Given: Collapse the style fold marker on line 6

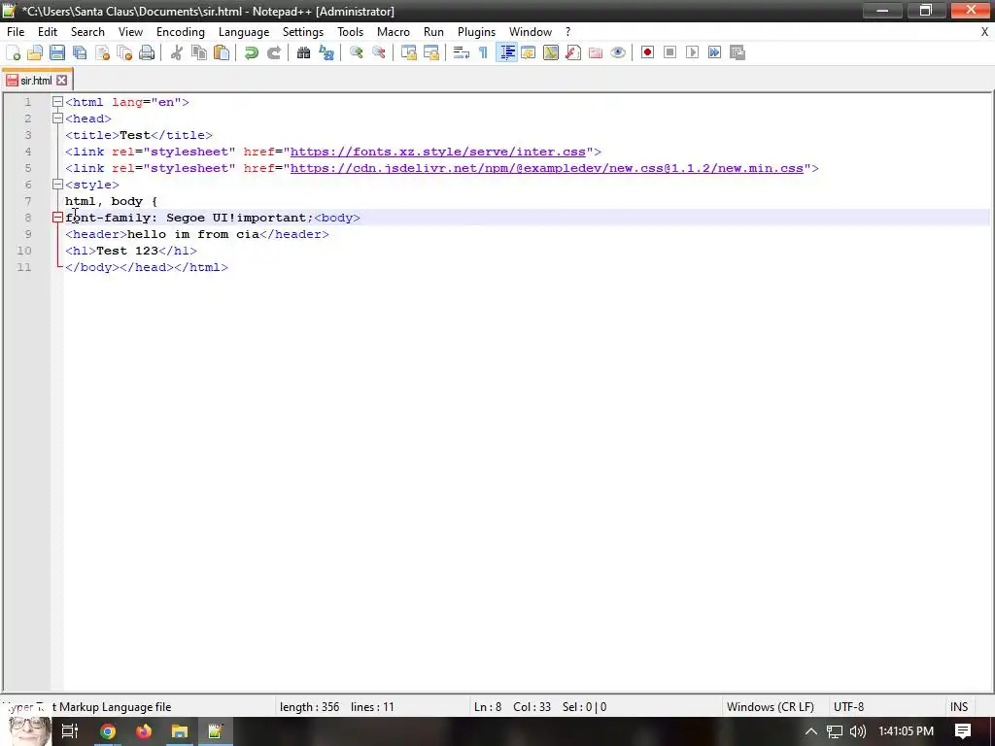Looking at the screenshot, I should [57, 184].
